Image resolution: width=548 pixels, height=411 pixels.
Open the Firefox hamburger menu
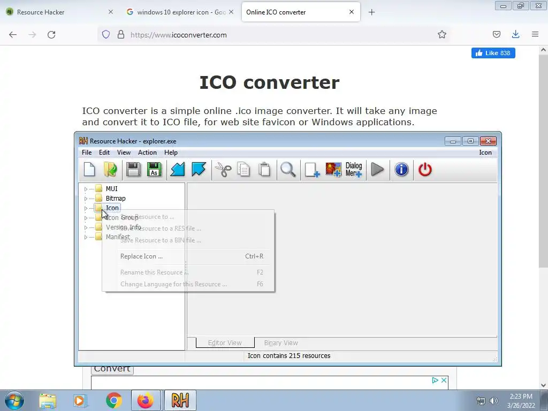(x=535, y=34)
